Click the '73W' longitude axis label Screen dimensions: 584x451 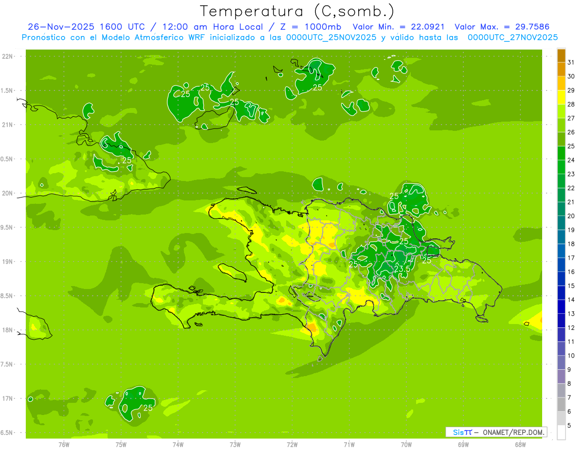click(x=235, y=444)
